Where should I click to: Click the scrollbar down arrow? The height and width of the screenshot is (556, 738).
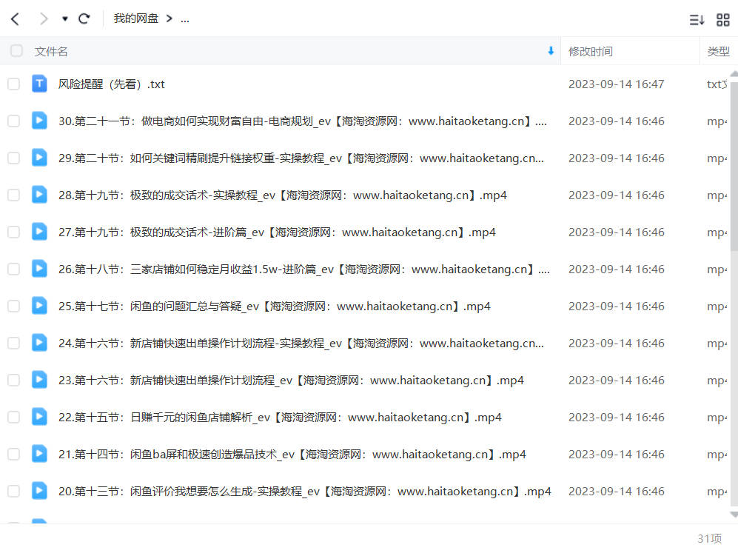point(734,515)
